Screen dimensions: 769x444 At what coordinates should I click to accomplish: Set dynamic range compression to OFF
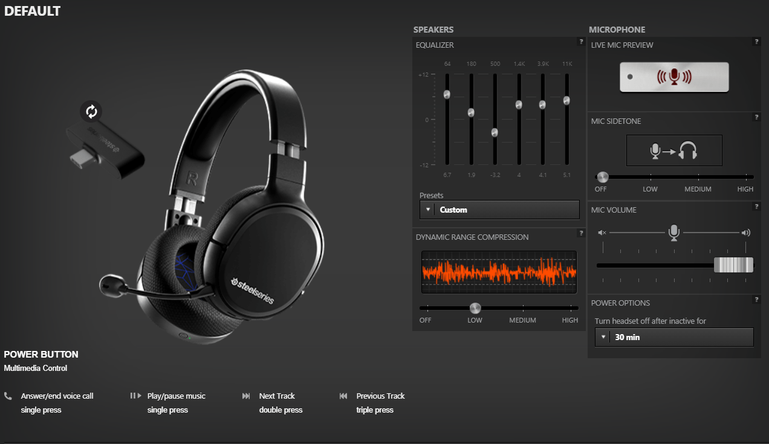[426, 320]
